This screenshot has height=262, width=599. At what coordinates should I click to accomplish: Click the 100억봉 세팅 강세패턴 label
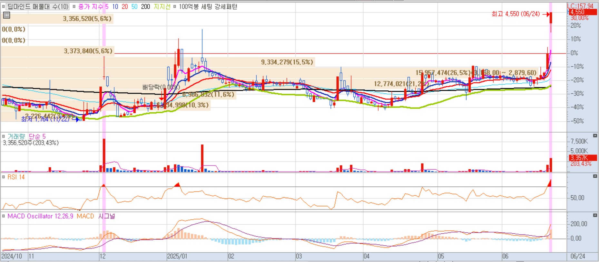208,6
